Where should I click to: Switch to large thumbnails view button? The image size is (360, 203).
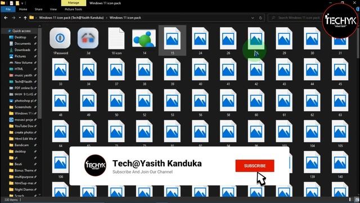pos(357,200)
